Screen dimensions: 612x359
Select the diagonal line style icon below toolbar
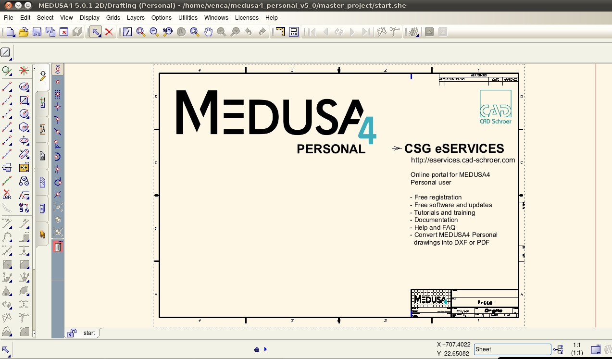pos(6,52)
